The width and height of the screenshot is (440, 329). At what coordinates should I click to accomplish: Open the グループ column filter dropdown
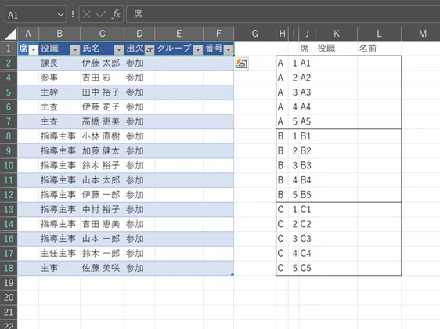click(198, 50)
